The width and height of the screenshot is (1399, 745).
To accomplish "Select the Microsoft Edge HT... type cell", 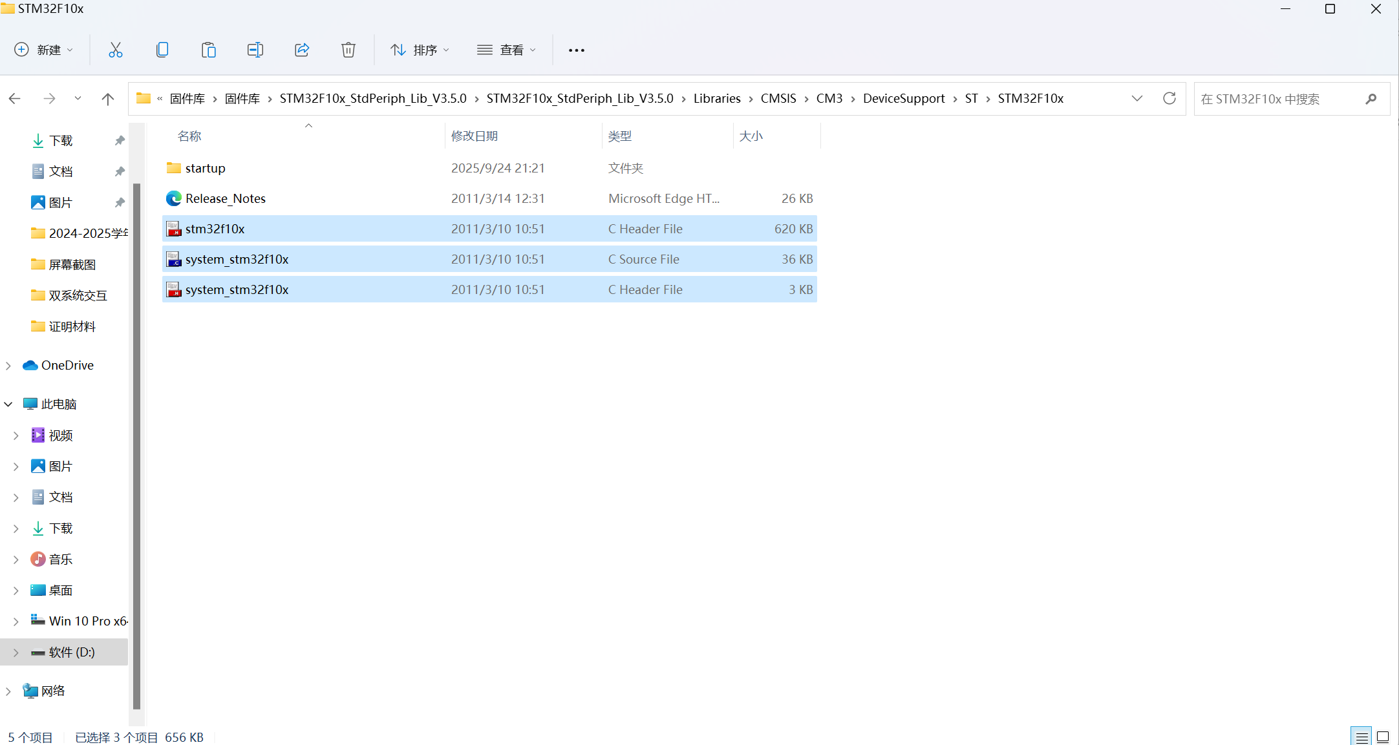I will point(664,198).
